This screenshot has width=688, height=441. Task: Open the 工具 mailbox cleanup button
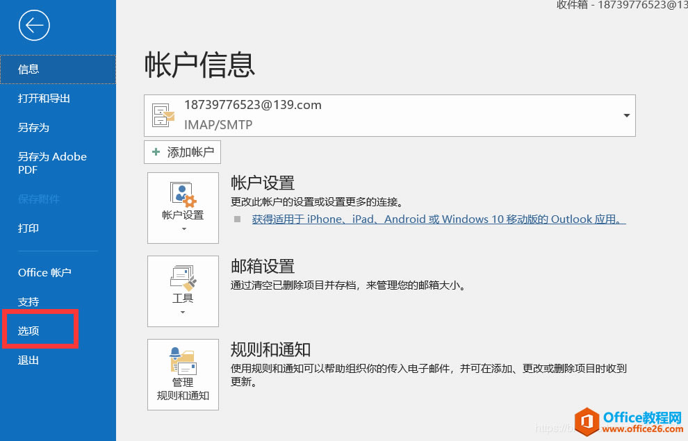pos(183,291)
